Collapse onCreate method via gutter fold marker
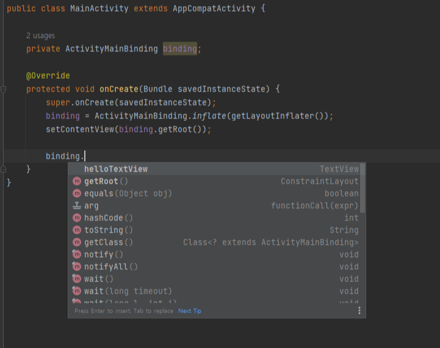The height and width of the screenshot is (348, 440). click(x=4, y=90)
